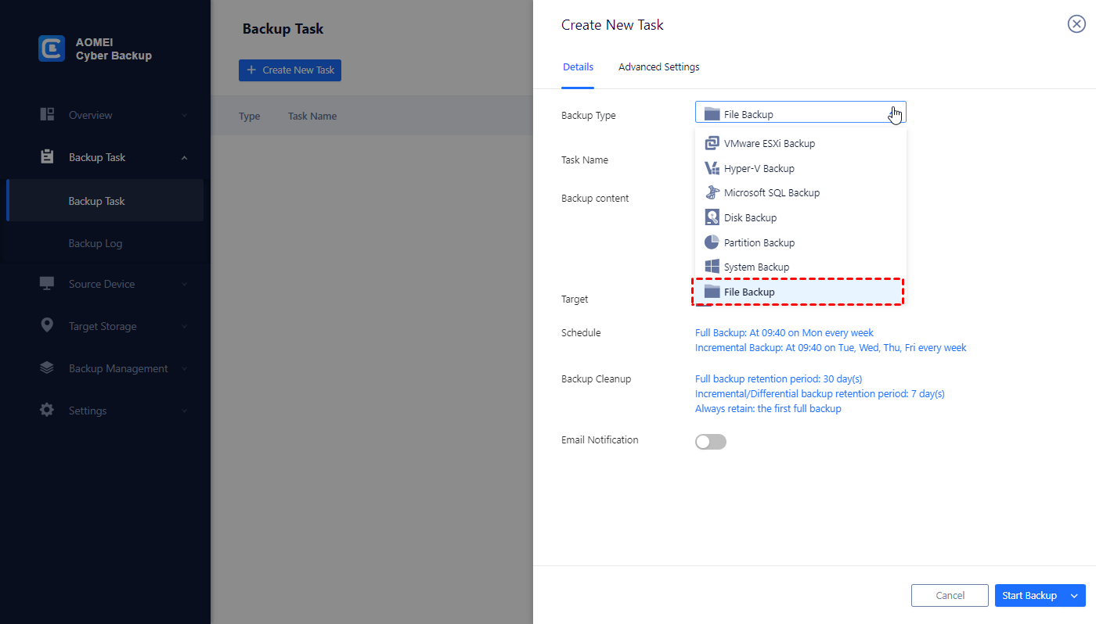Select Partition Backup option
This screenshot has width=1096, height=624.
point(800,242)
